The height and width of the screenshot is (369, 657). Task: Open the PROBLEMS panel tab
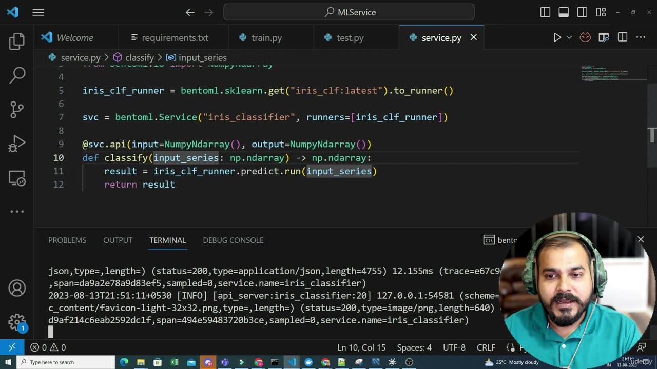pos(67,240)
